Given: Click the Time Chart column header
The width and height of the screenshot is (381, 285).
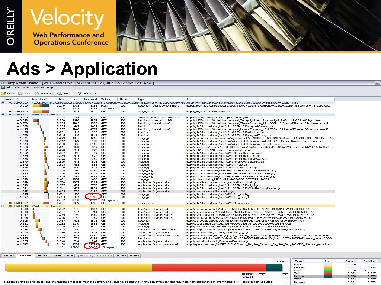Looking at the screenshot, I should (x=42, y=99).
